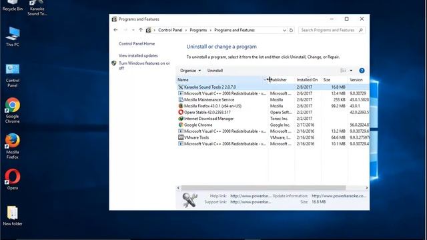This screenshot has width=427, height=240.
Task: Click Internet Download Manager row icon
Action: click(x=181, y=119)
